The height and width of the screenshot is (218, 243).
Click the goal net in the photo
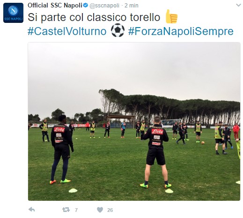click(x=171, y=123)
